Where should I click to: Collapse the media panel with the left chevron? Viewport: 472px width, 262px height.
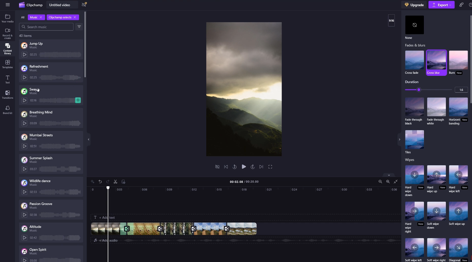88,139
